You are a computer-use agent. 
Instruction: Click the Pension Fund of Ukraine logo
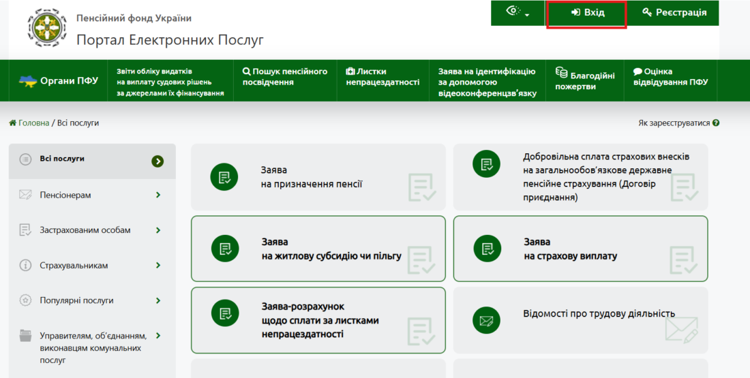(47, 28)
